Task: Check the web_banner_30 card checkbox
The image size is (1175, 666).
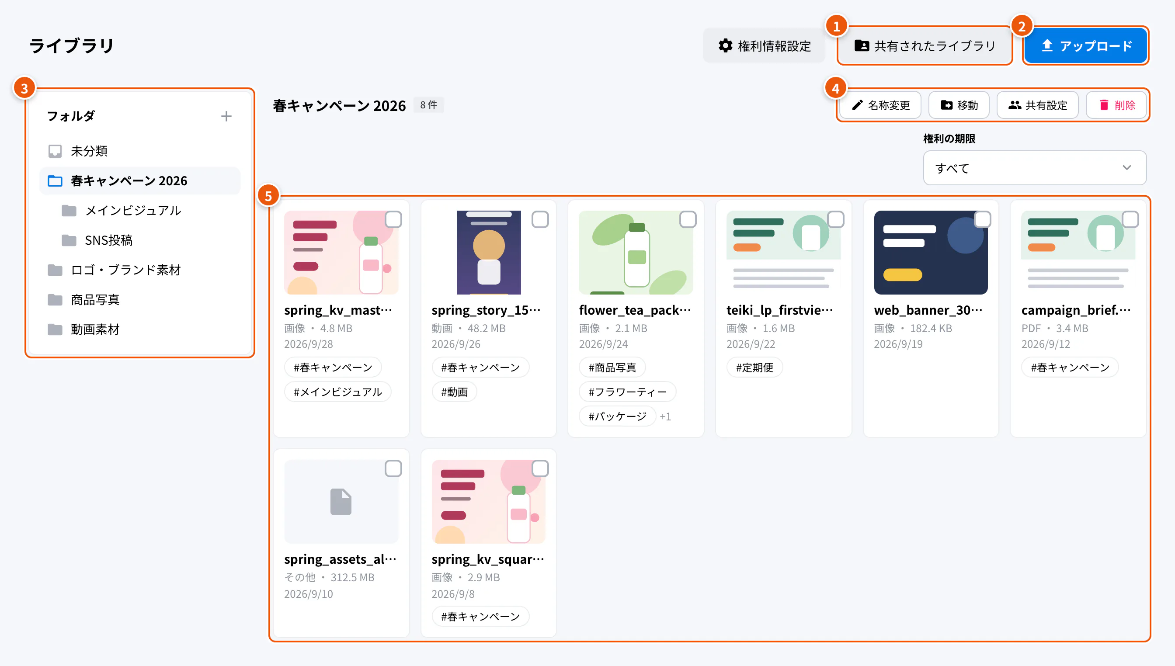Action: tap(982, 219)
